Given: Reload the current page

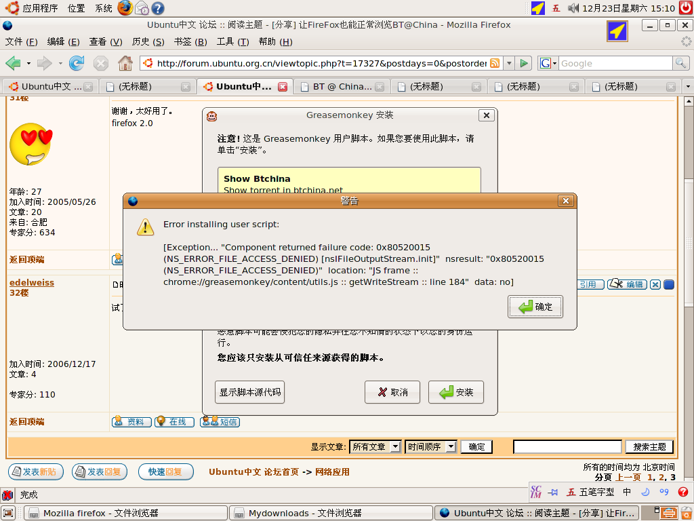Looking at the screenshot, I should pyautogui.click(x=77, y=63).
